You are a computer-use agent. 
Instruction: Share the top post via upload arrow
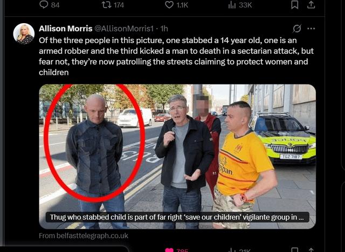coord(311,5)
